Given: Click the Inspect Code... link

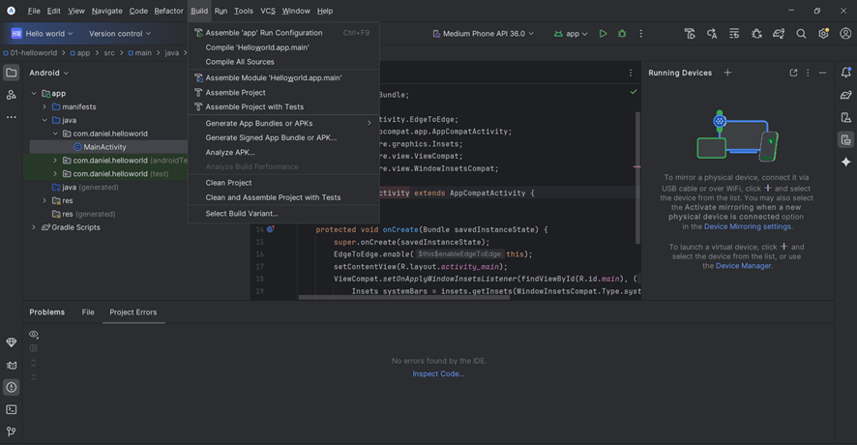Looking at the screenshot, I should coord(438,373).
